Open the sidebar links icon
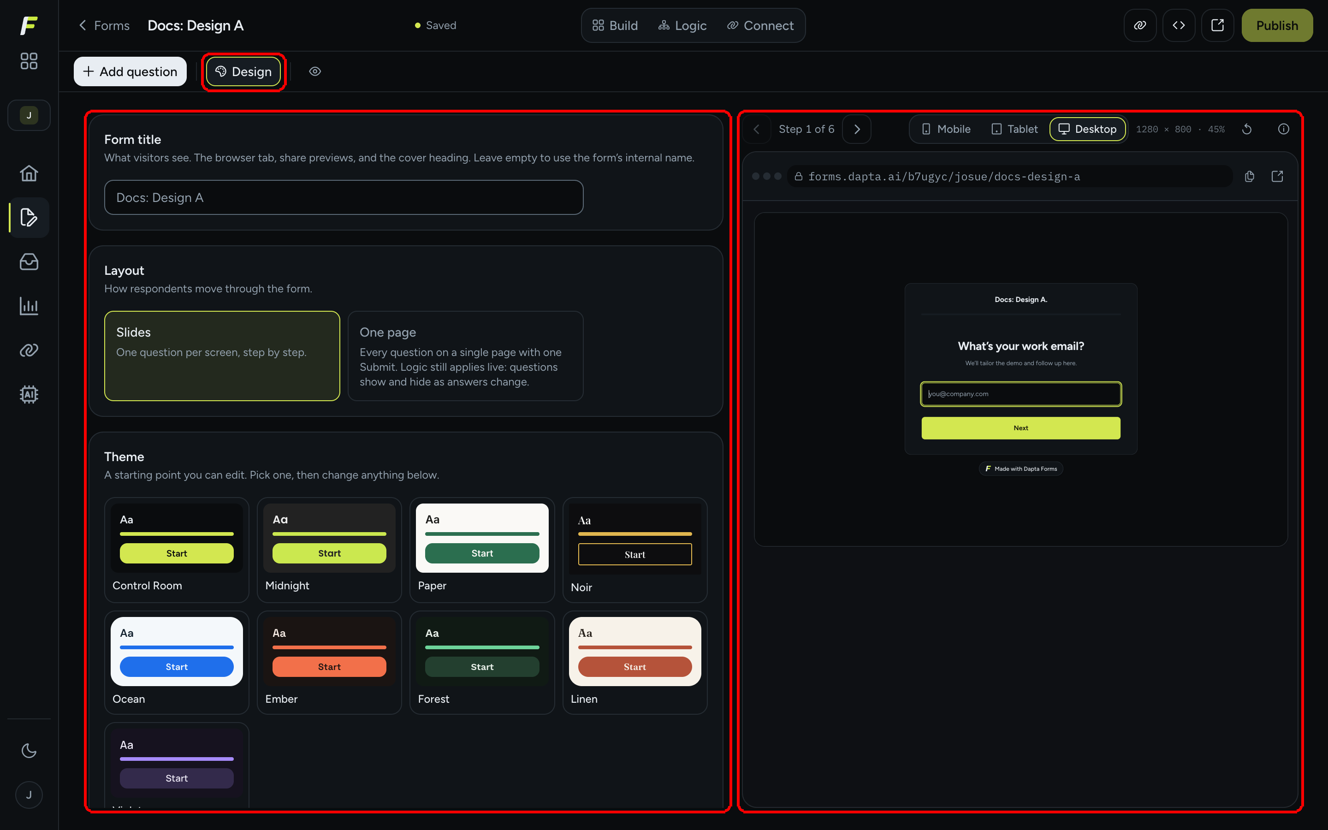 29,350
